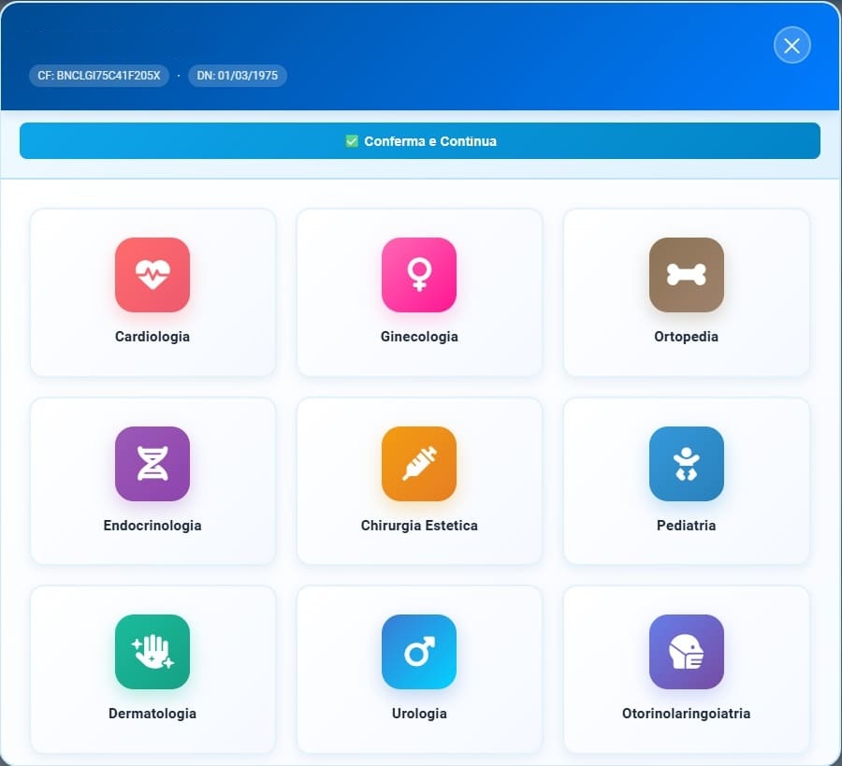Click the Urologia text label

click(x=419, y=714)
